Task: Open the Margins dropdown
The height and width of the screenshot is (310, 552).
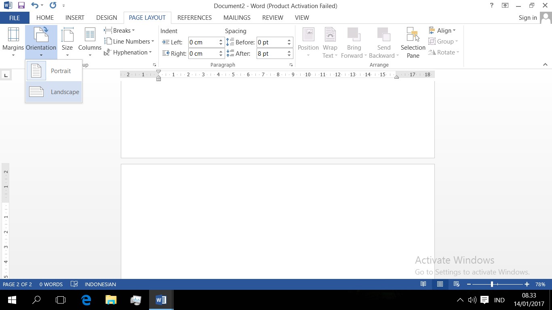Action: tap(13, 42)
